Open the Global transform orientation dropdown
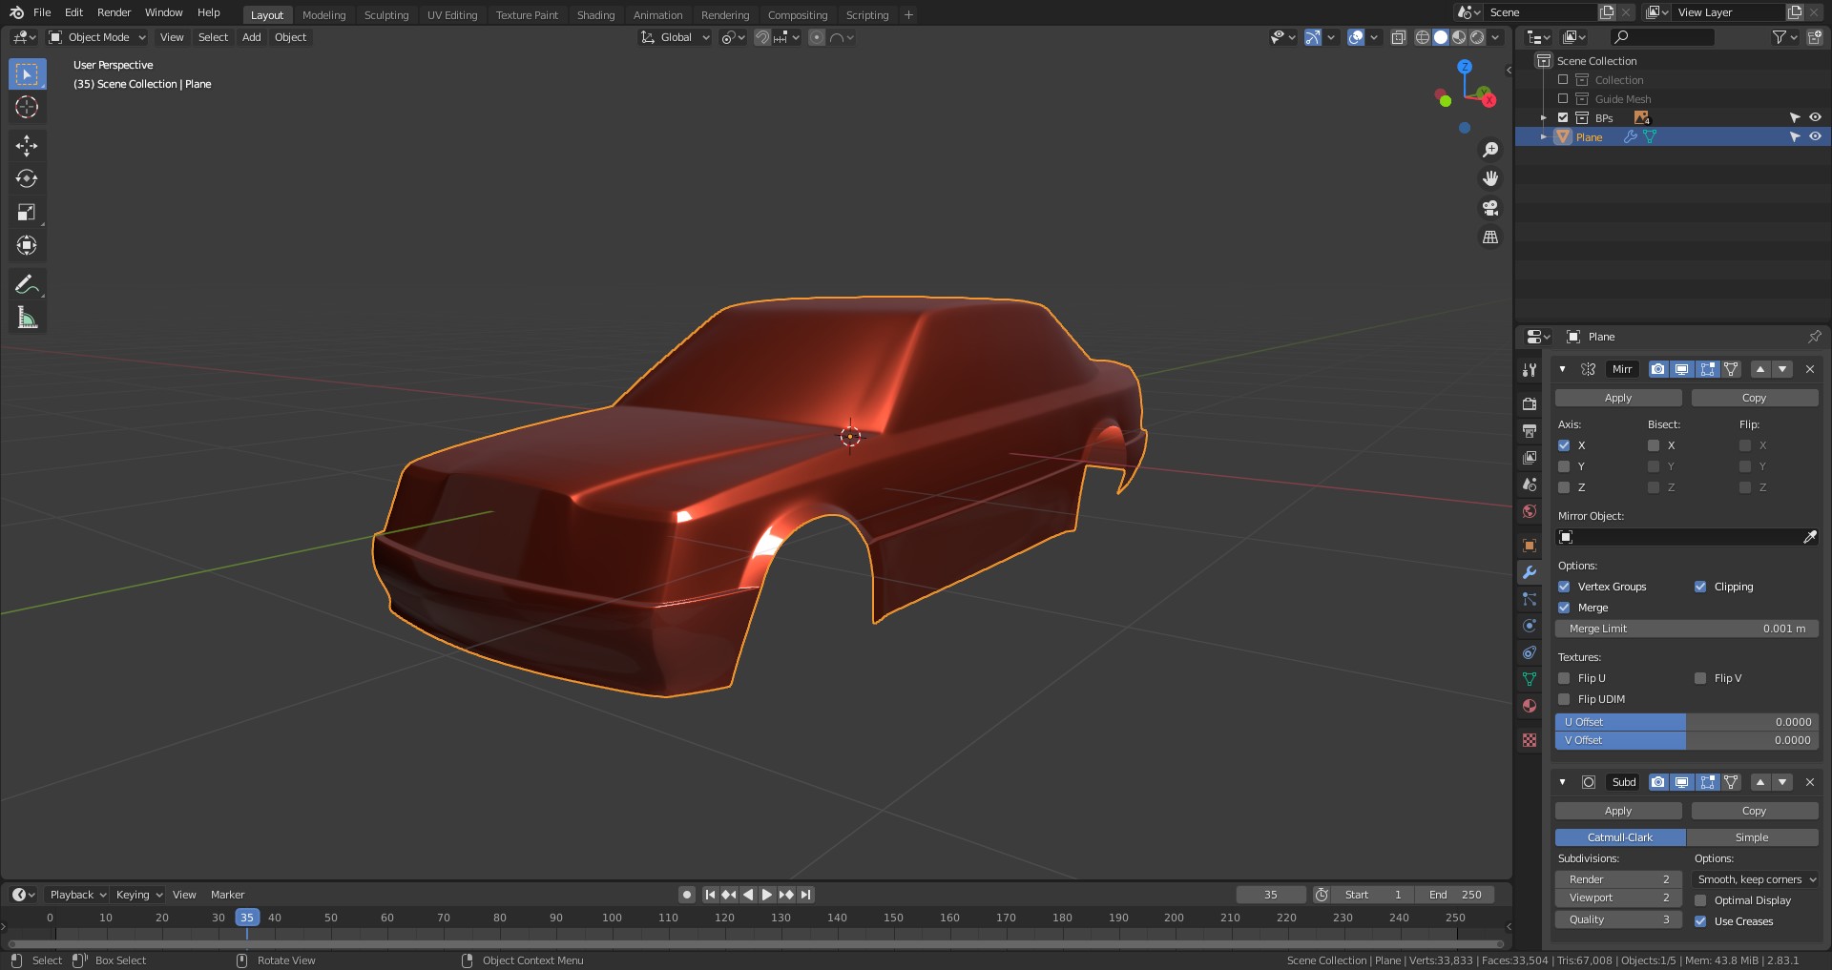Viewport: 1832px width, 970px height. point(676,37)
